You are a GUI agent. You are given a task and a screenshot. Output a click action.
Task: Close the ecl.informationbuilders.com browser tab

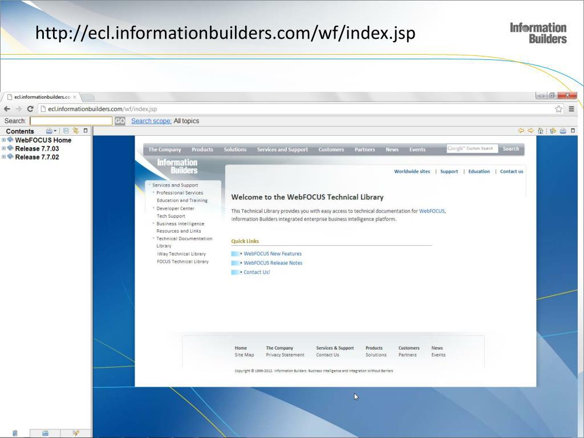pos(75,97)
